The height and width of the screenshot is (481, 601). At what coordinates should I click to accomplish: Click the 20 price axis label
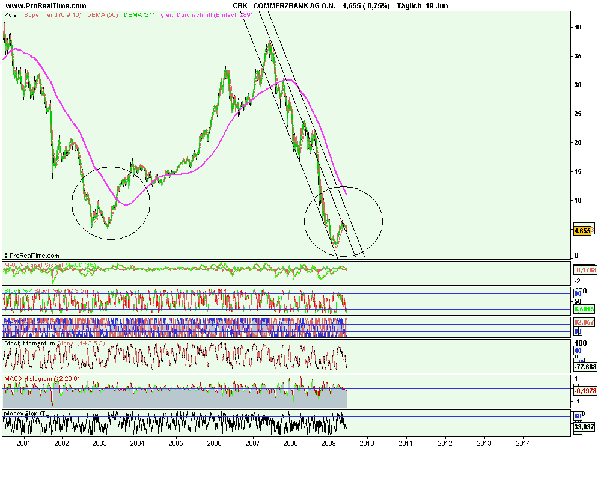coord(578,142)
